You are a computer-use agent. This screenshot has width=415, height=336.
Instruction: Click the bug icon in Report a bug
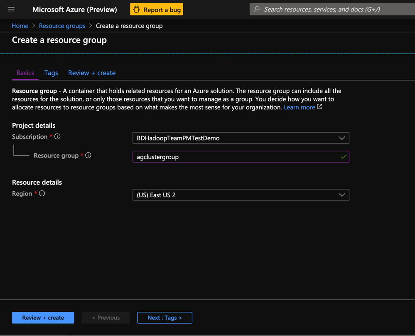click(x=137, y=9)
